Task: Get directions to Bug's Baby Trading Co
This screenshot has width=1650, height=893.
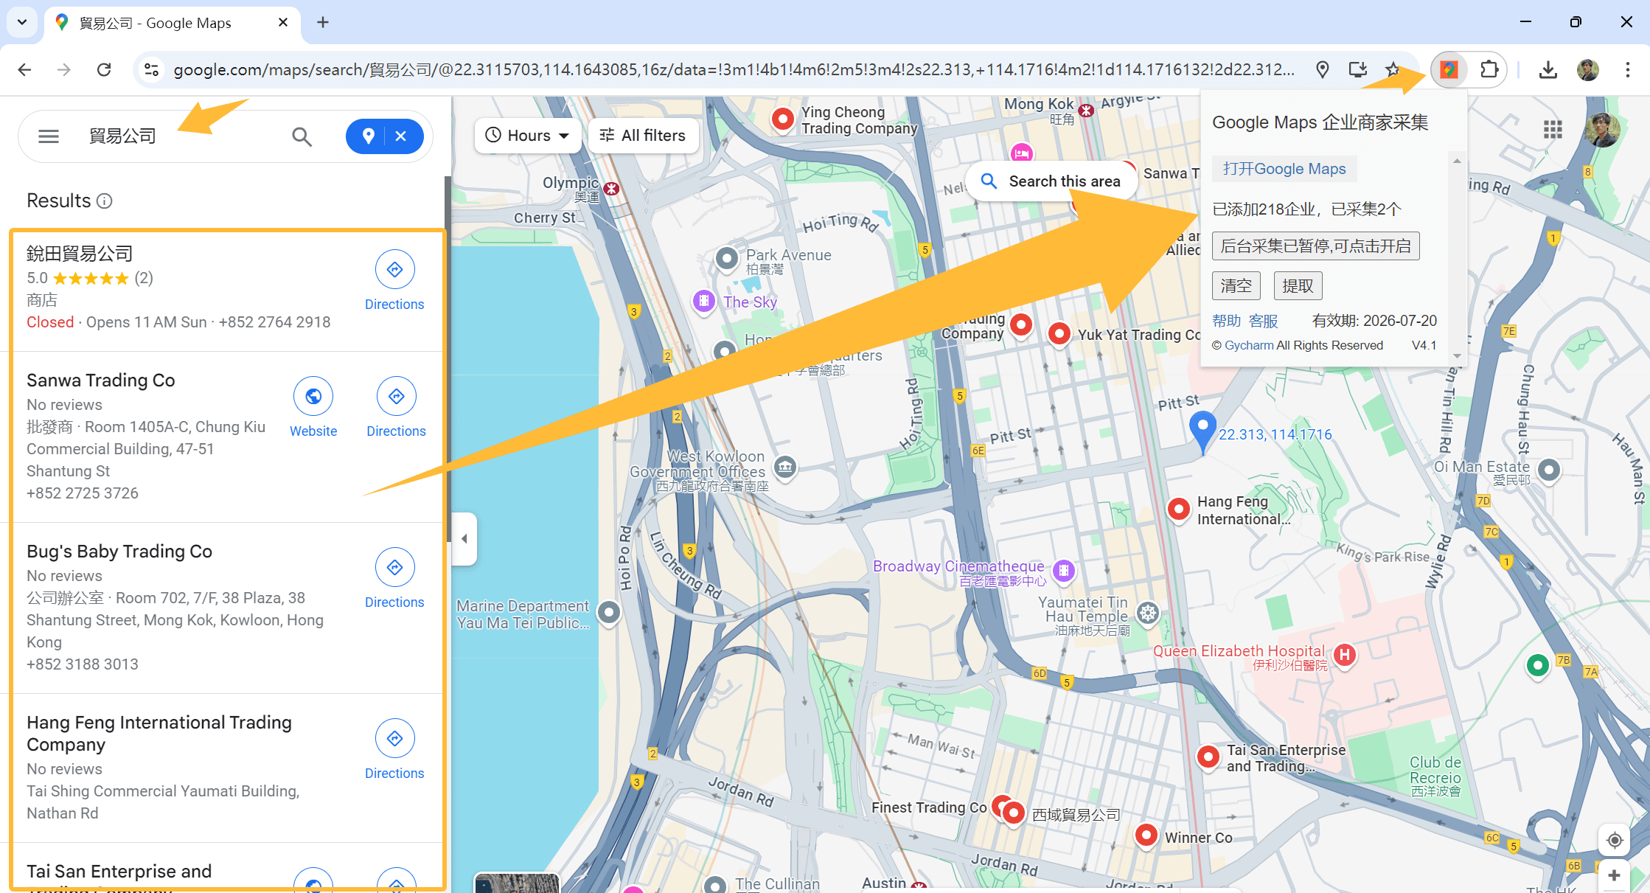Action: click(x=394, y=579)
